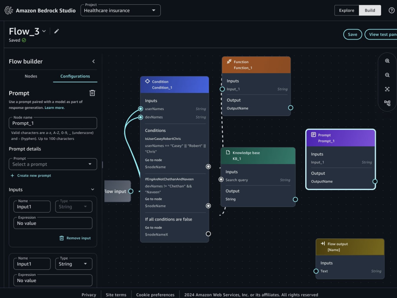The height and width of the screenshot is (298, 397).
Task: Select the all-conditions-false output port
Action: pos(208,234)
